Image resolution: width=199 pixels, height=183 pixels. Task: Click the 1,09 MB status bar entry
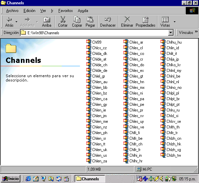tap(110, 169)
